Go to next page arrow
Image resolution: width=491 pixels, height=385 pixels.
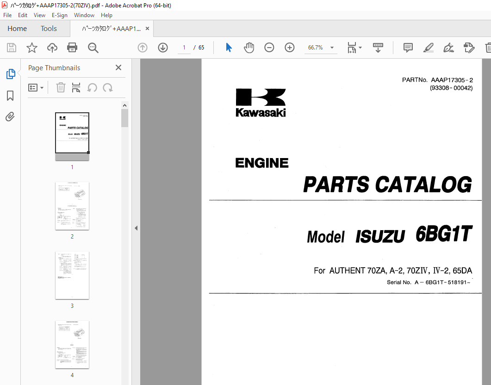coord(163,48)
